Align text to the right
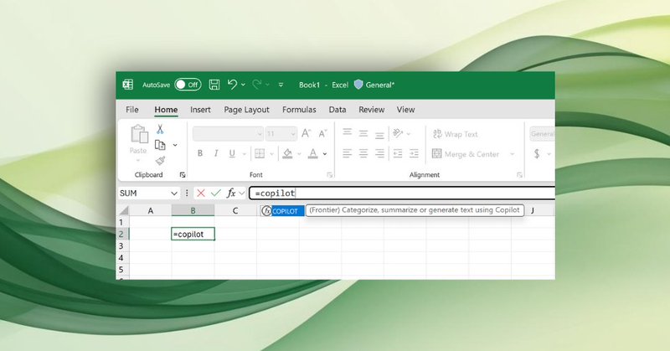 tap(379, 153)
